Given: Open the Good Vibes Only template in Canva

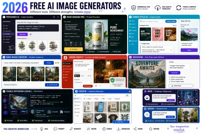Looking at the screenshot, I should point(158,34).
